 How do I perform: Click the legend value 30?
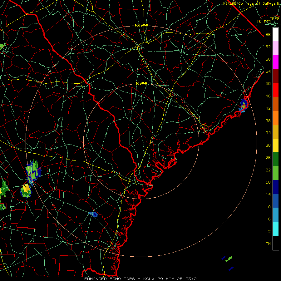pos(268,145)
